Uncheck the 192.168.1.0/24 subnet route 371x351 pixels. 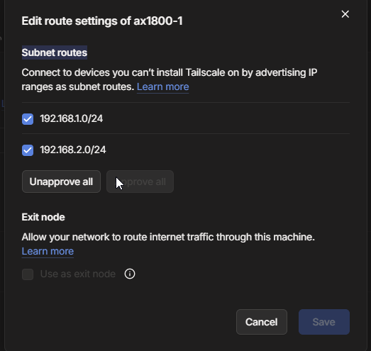[28, 119]
